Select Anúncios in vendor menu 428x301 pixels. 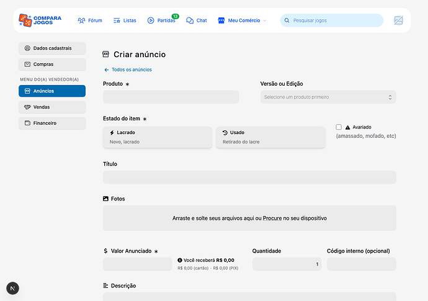click(52, 91)
